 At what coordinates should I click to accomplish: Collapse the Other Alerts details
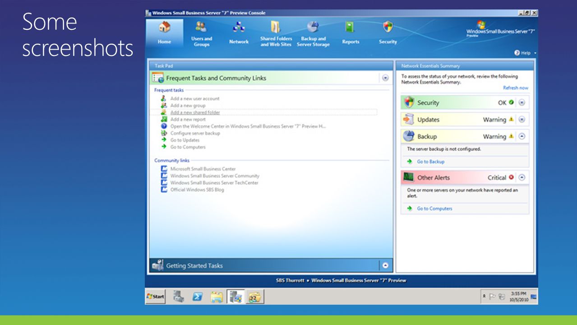pyautogui.click(x=522, y=177)
